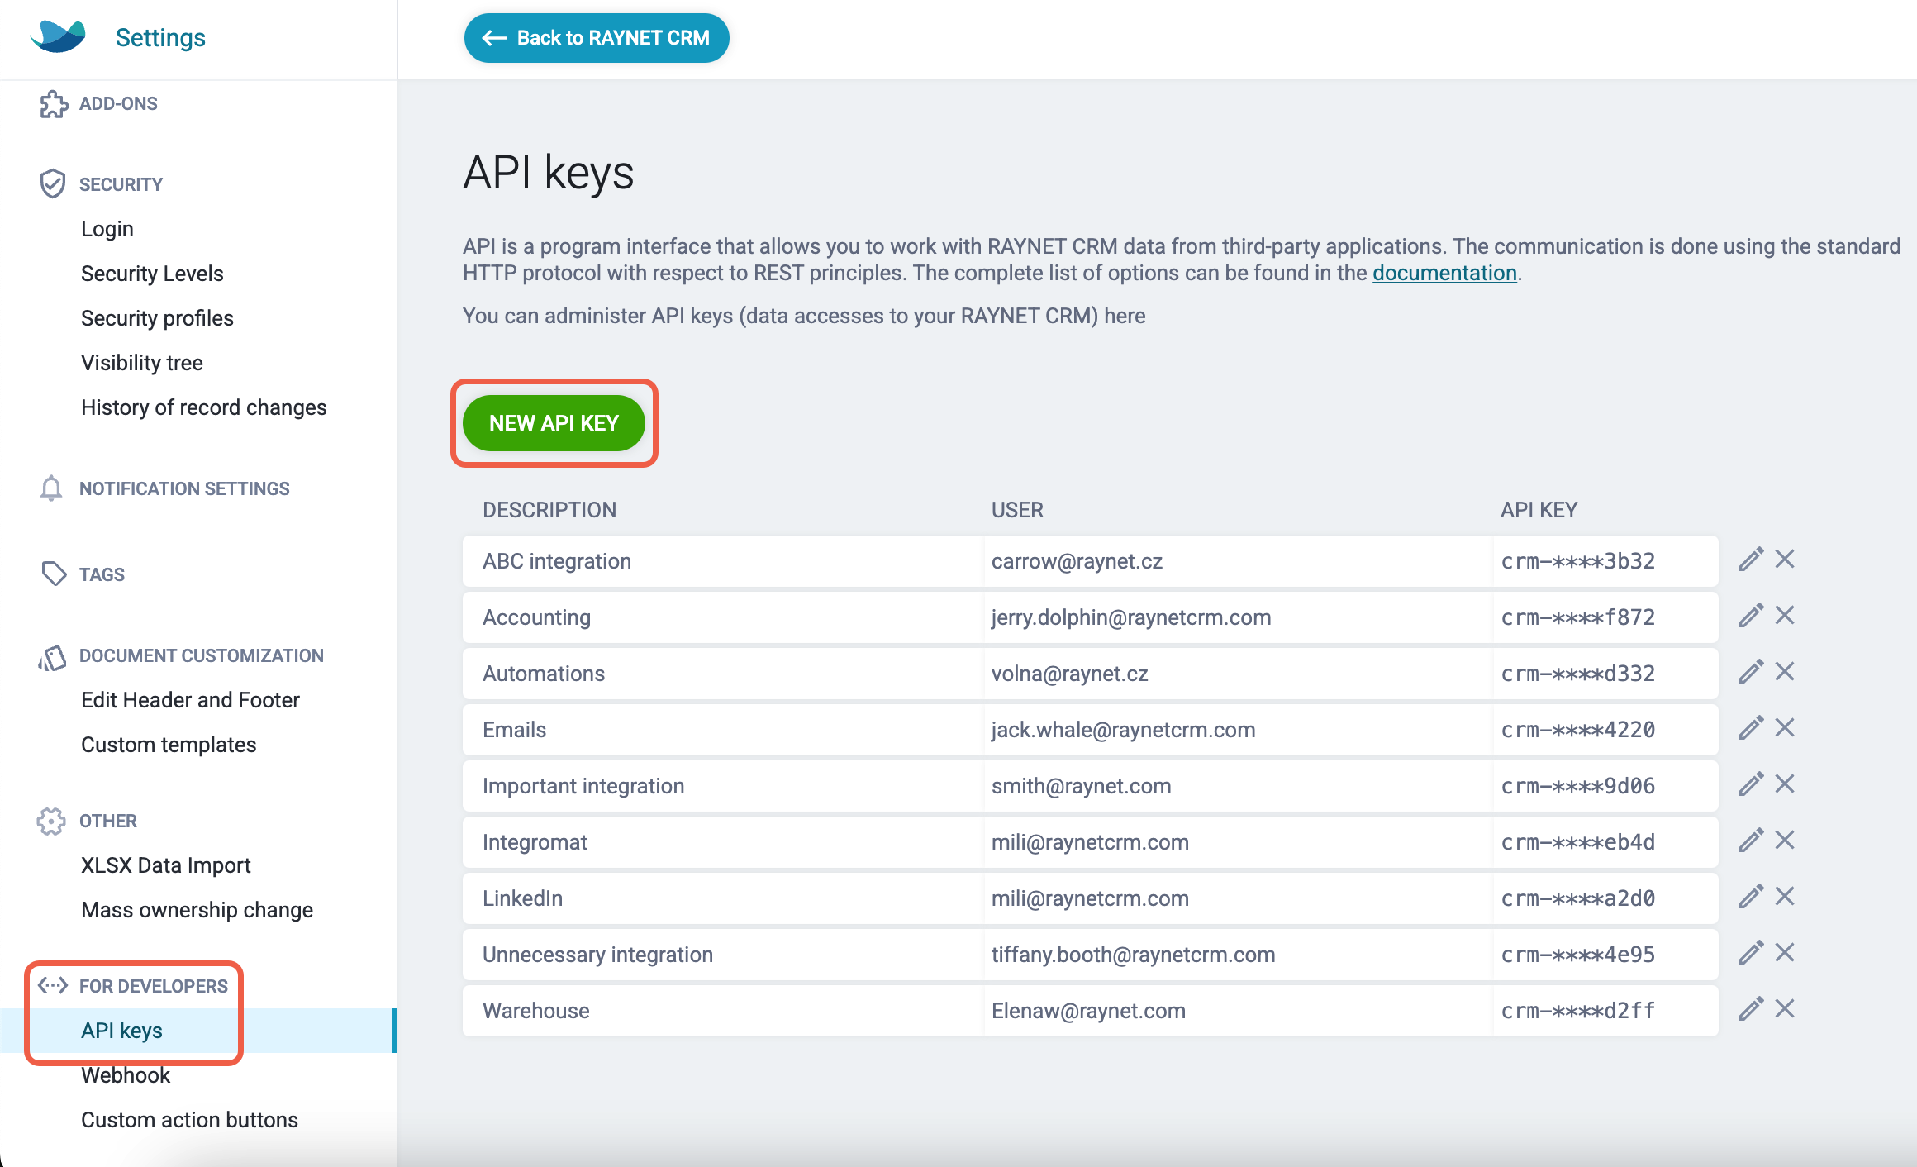Click the API KEY column header
Image resolution: width=1917 pixels, height=1167 pixels.
pyautogui.click(x=1539, y=510)
